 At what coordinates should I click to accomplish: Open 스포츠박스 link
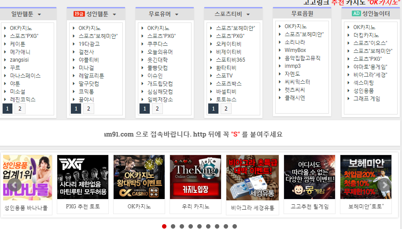click(229, 83)
